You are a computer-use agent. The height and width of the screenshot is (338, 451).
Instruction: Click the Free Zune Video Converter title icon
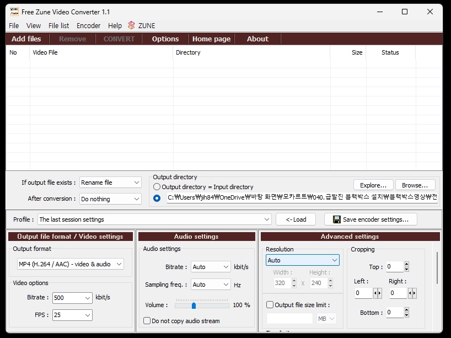pos(14,12)
